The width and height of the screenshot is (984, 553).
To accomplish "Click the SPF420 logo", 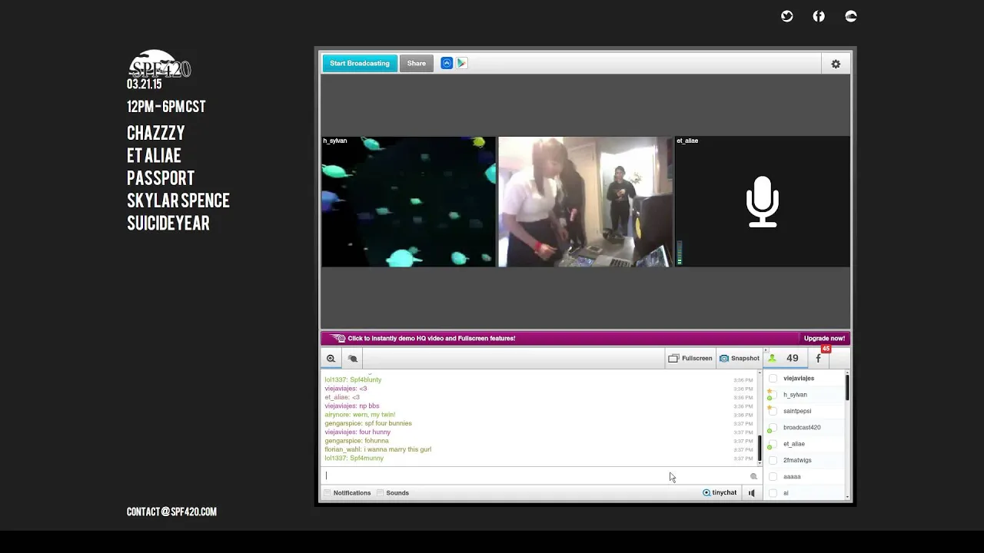I will point(159,65).
